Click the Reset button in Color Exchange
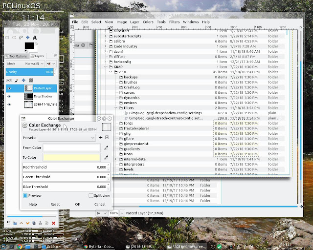The width and height of the screenshot is (313, 250). click(x=55, y=205)
